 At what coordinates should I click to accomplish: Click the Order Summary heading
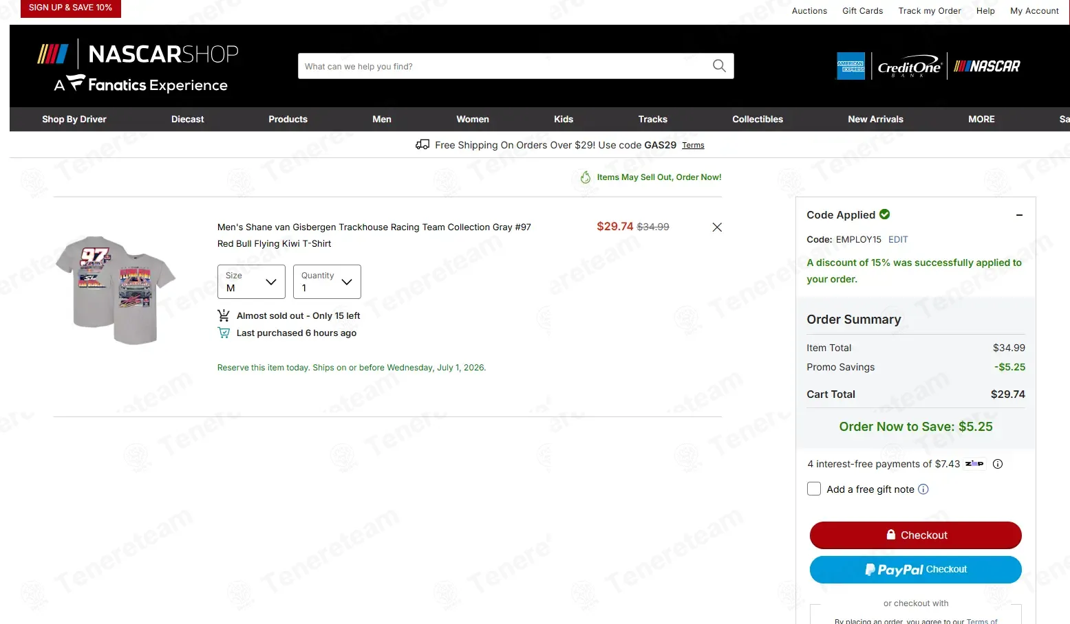coord(853,320)
